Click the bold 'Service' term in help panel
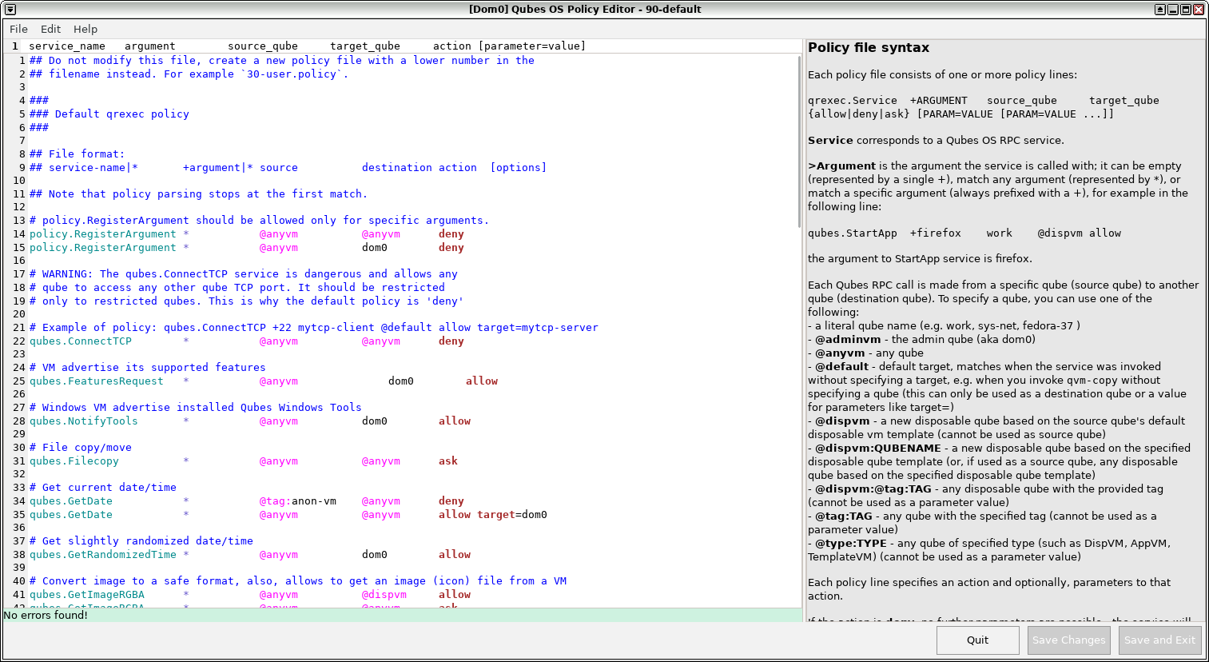This screenshot has height=662, width=1209. 830,140
